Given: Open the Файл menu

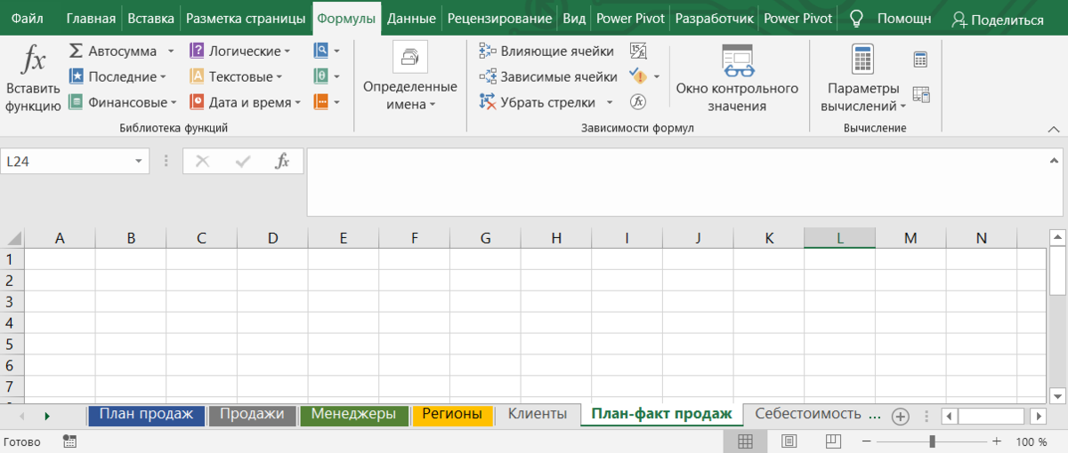Looking at the screenshot, I should [x=29, y=18].
